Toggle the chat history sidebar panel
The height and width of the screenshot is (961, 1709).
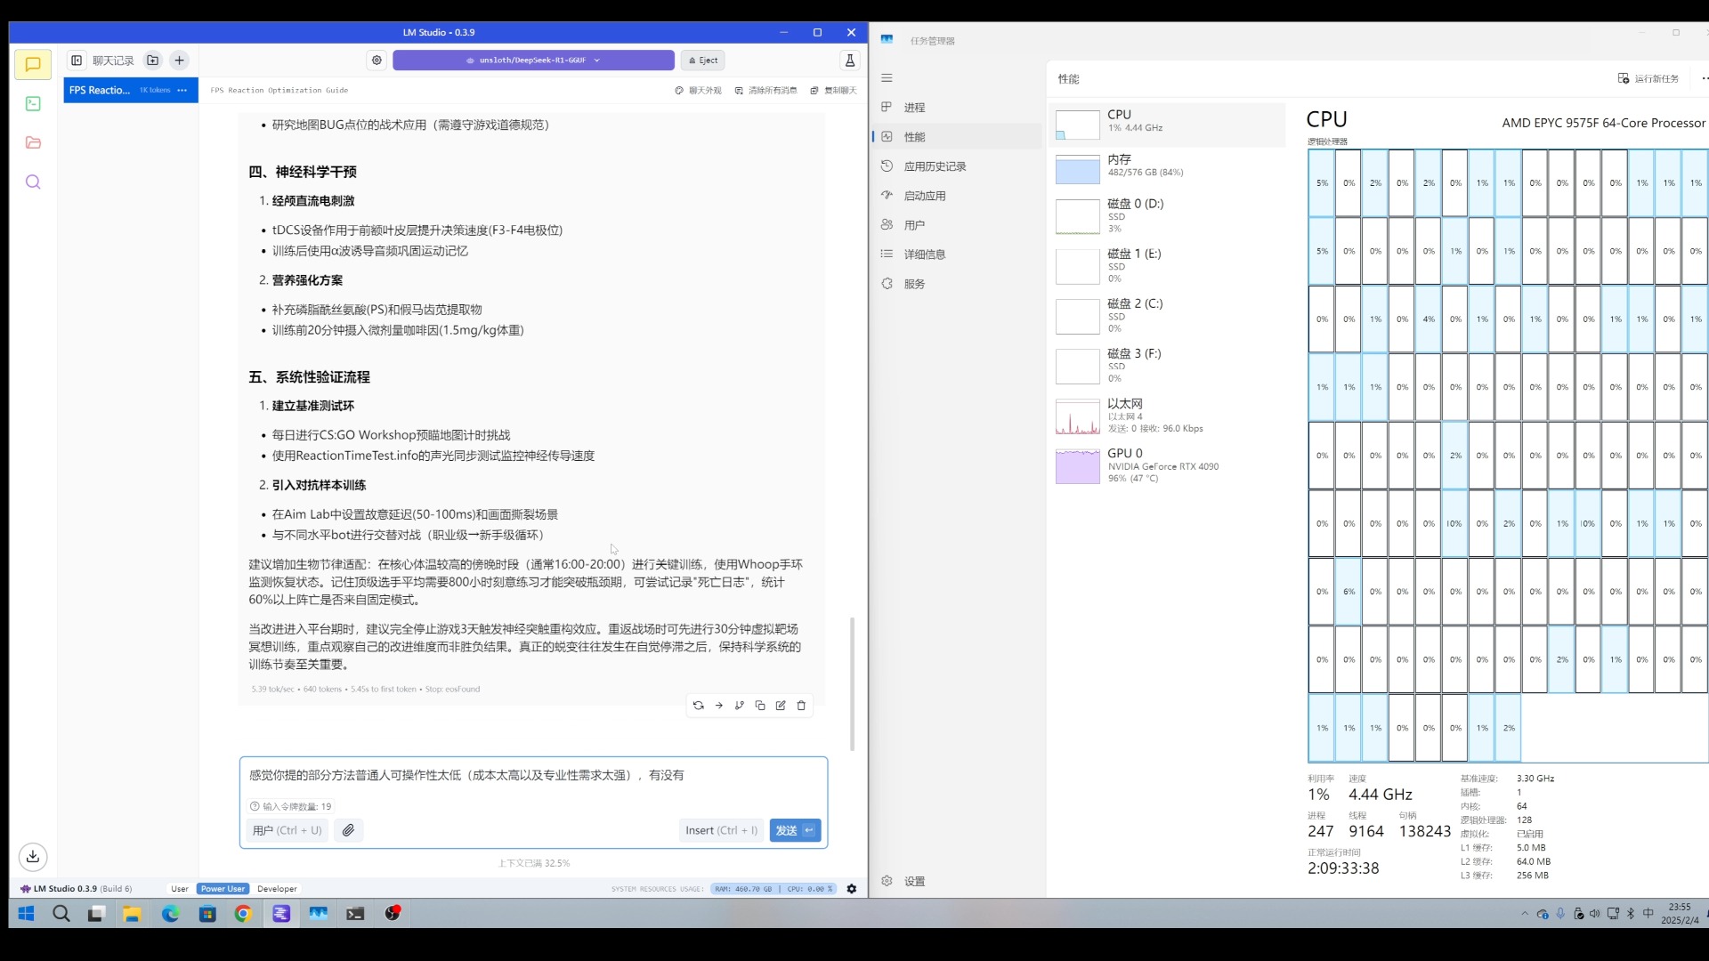(x=77, y=61)
